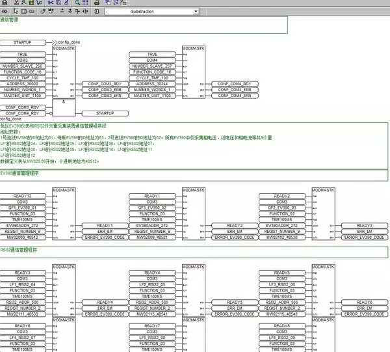Click the magnifier Zoom icon
The image size is (390, 352).
77,3
